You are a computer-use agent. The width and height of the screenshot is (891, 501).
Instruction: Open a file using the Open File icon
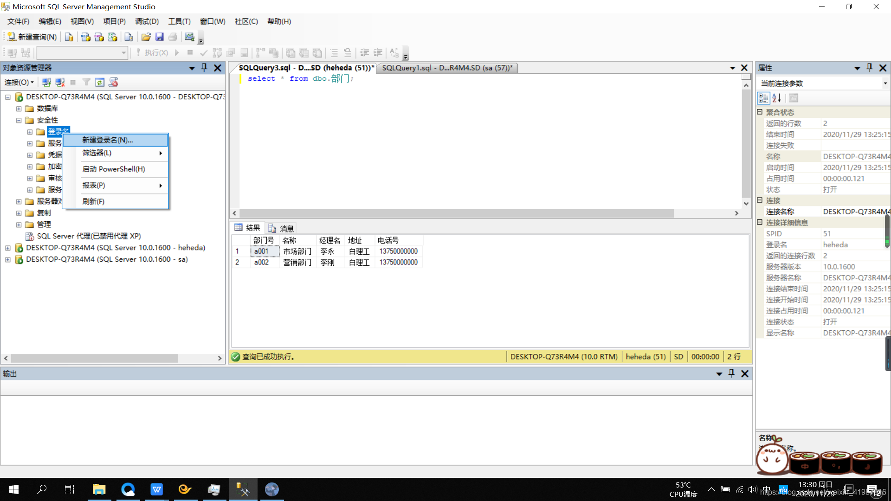(146, 37)
